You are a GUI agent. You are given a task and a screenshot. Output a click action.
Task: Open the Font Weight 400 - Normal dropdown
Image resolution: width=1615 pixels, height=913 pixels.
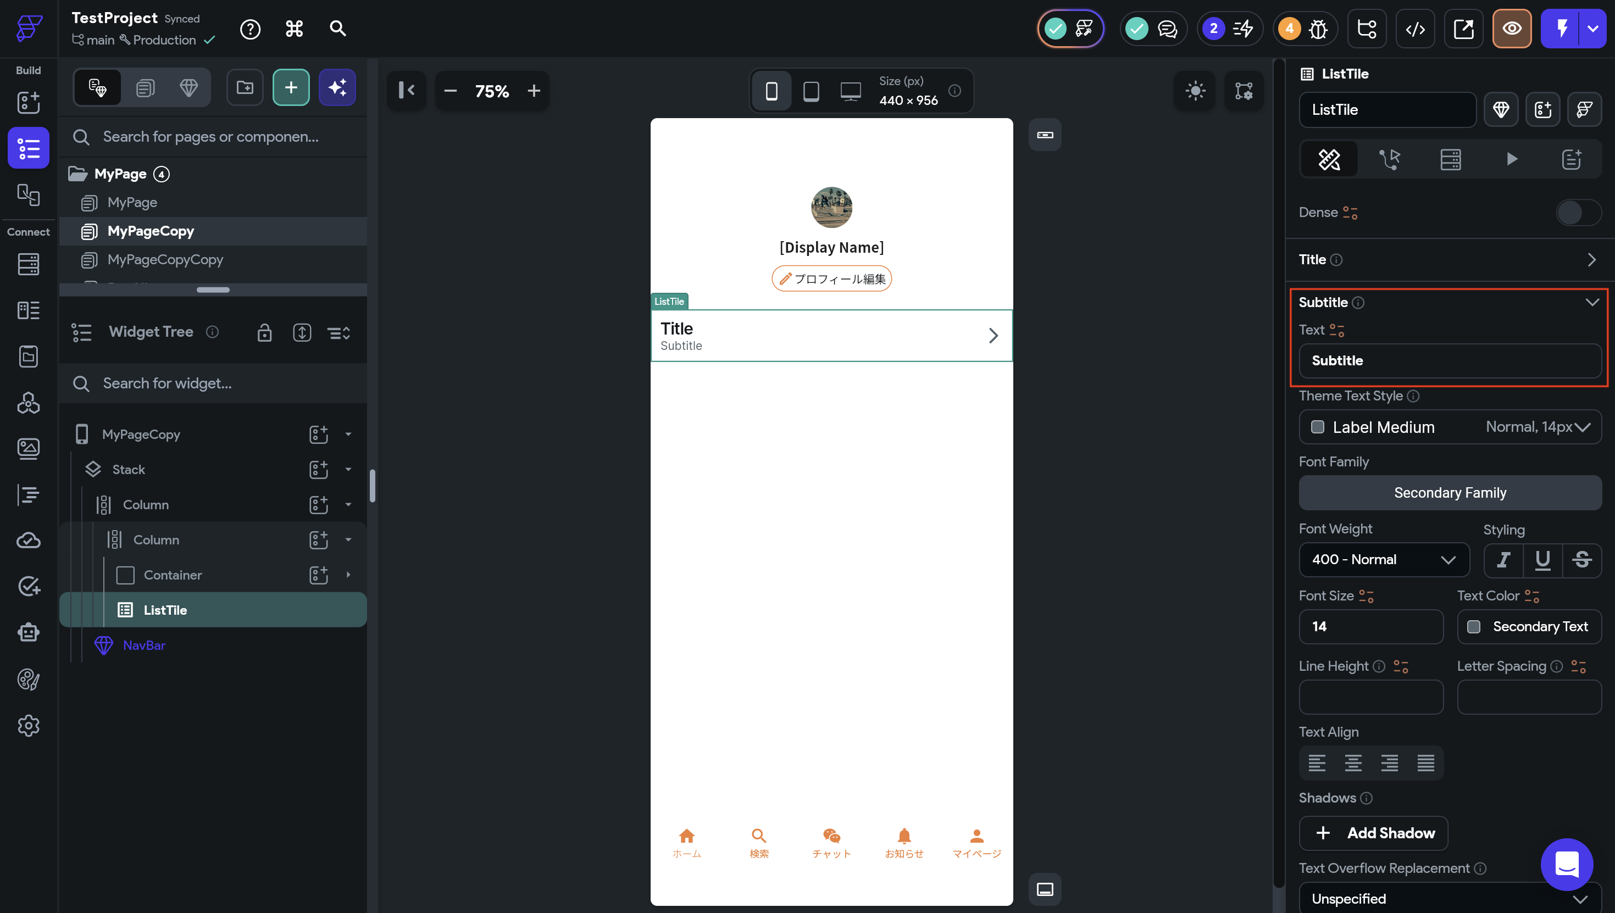(x=1384, y=559)
